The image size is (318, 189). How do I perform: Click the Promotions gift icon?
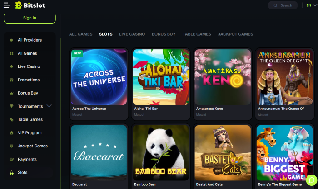[11, 80]
